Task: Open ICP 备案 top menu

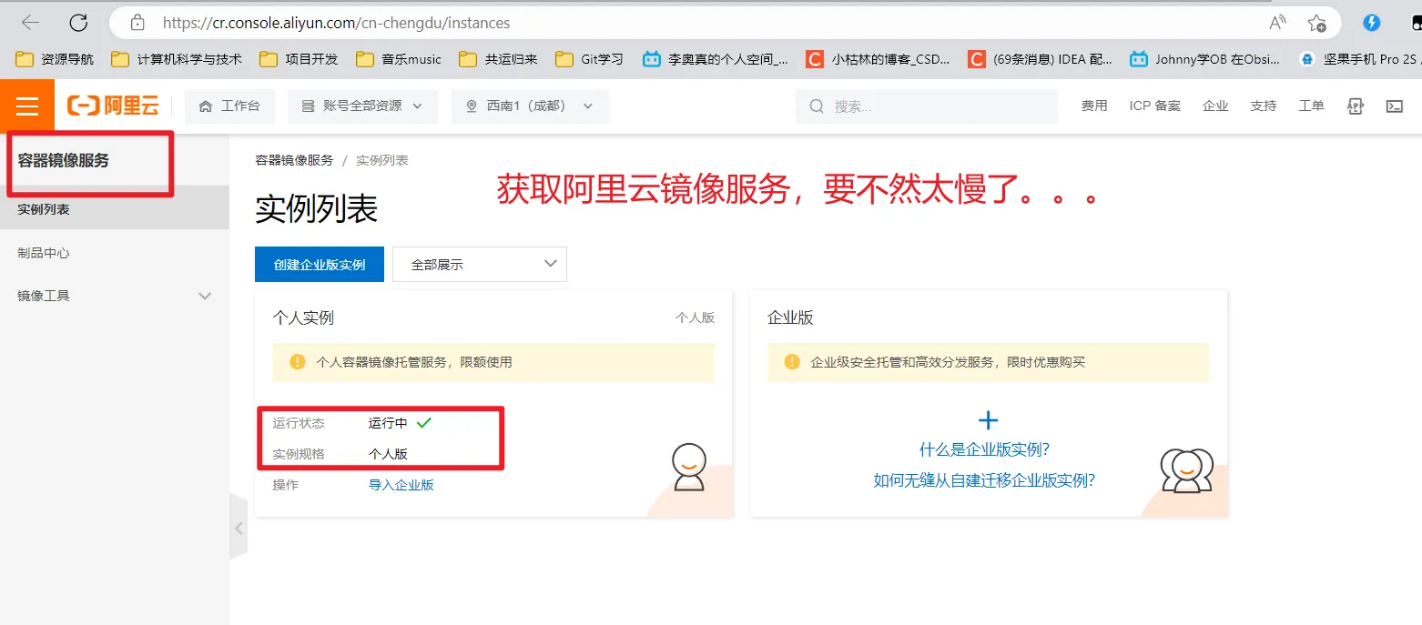Action: point(1154,106)
